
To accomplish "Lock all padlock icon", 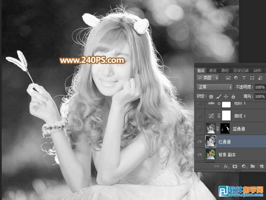I will [234, 97].
